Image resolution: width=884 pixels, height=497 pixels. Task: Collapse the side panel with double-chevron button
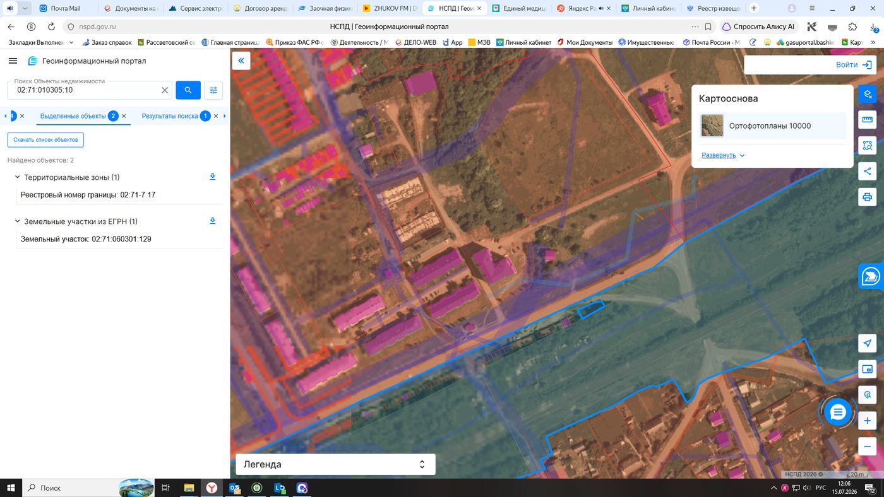tap(241, 61)
